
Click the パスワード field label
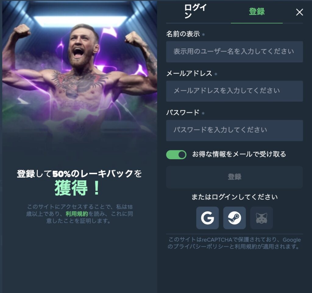point(183,112)
